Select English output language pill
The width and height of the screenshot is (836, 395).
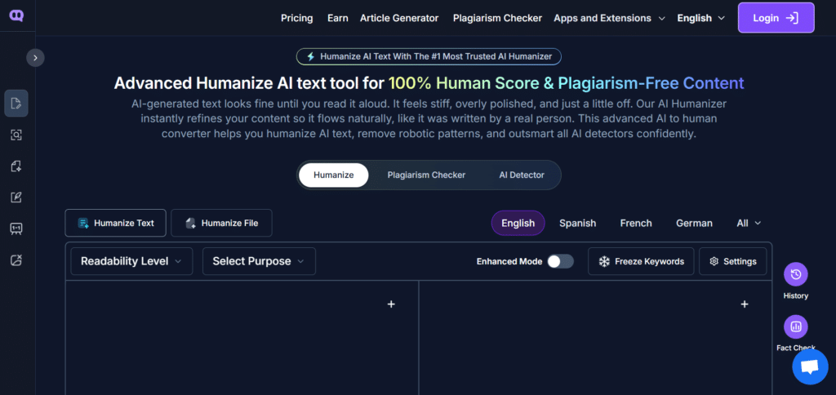[x=518, y=223]
